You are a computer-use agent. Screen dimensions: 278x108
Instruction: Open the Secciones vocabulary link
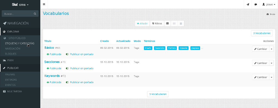[x=52, y=62]
